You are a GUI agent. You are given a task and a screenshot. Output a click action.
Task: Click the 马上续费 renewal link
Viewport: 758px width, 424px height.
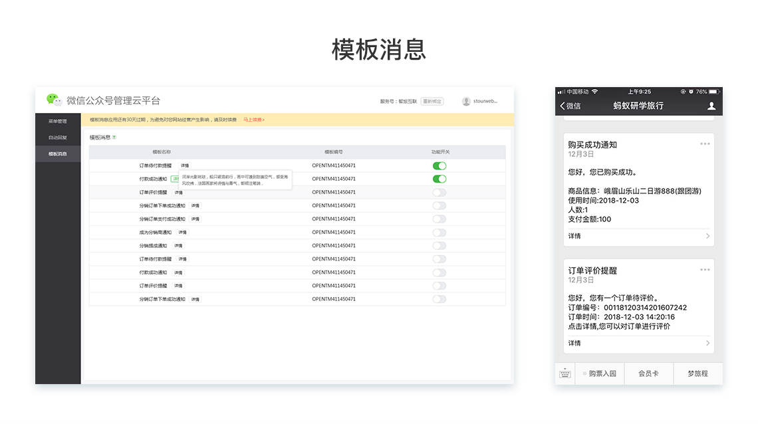tap(253, 120)
